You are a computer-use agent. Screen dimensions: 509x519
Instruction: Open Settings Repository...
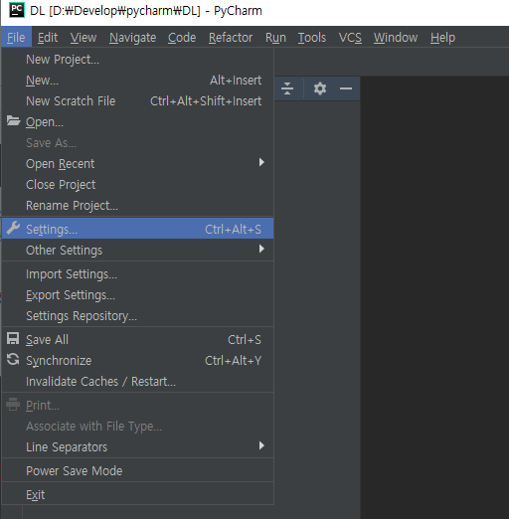tap(137, 316)
